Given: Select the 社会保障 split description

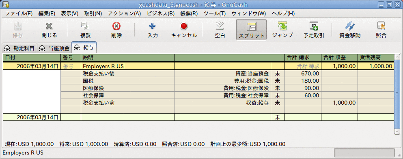Looking at the screenshot, I should pos(128,95).
